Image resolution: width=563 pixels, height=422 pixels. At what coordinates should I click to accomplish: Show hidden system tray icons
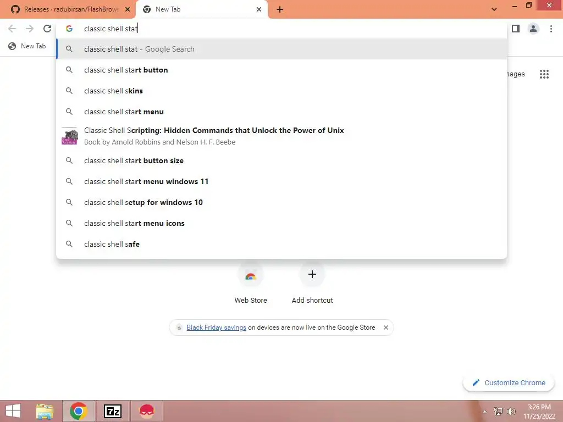[484, 412]
